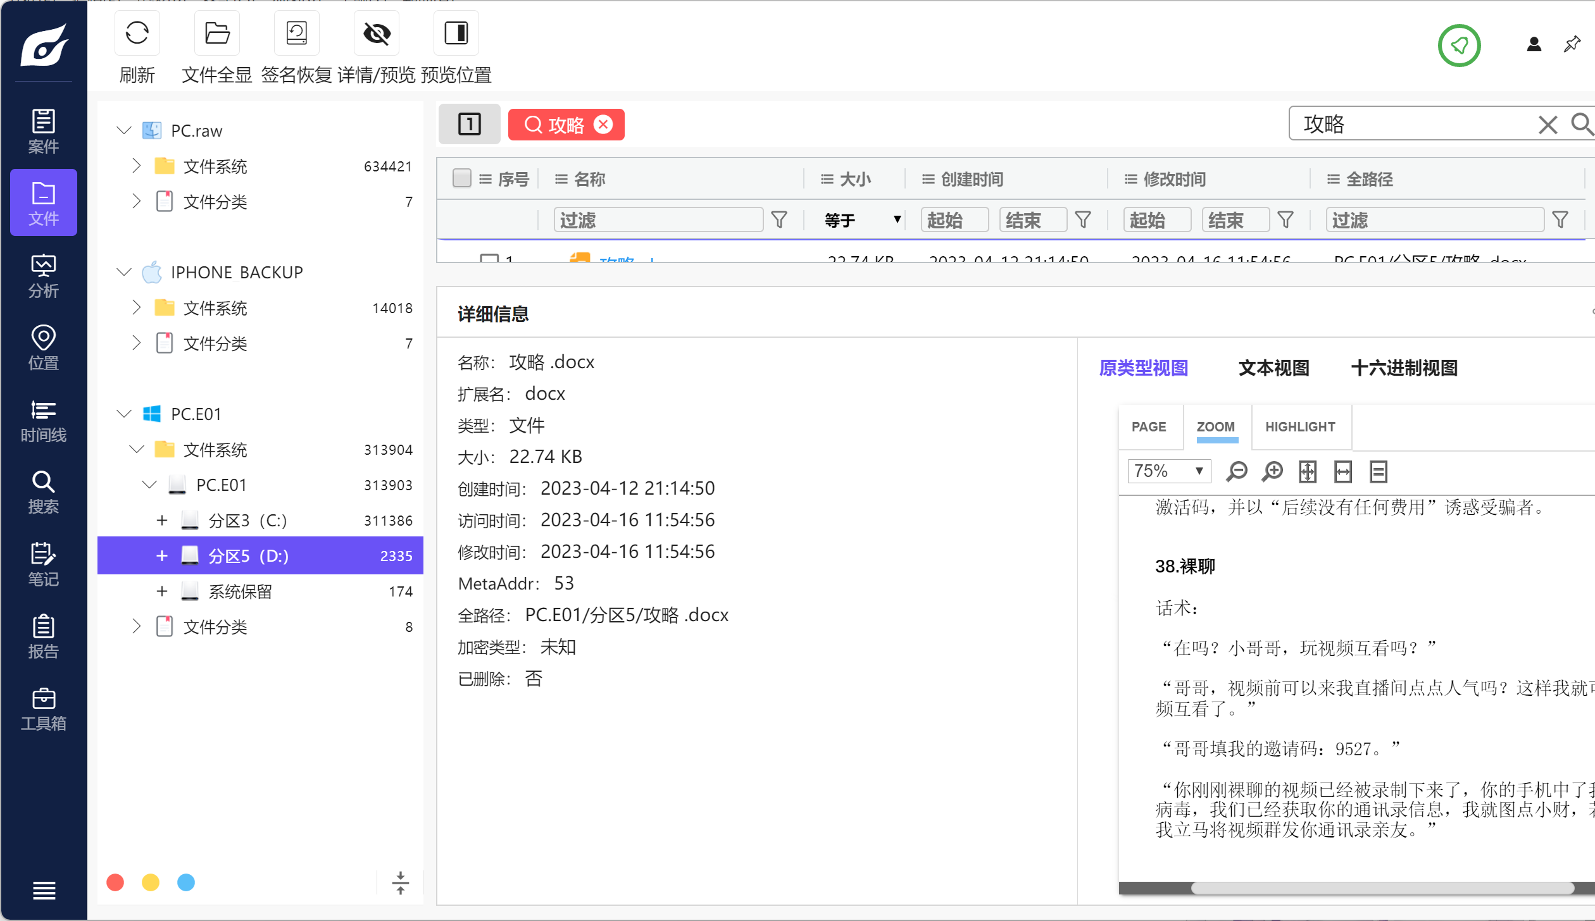Click the tab numbered 1 above table
The image size is (1595, 921).
click(469, 123)
